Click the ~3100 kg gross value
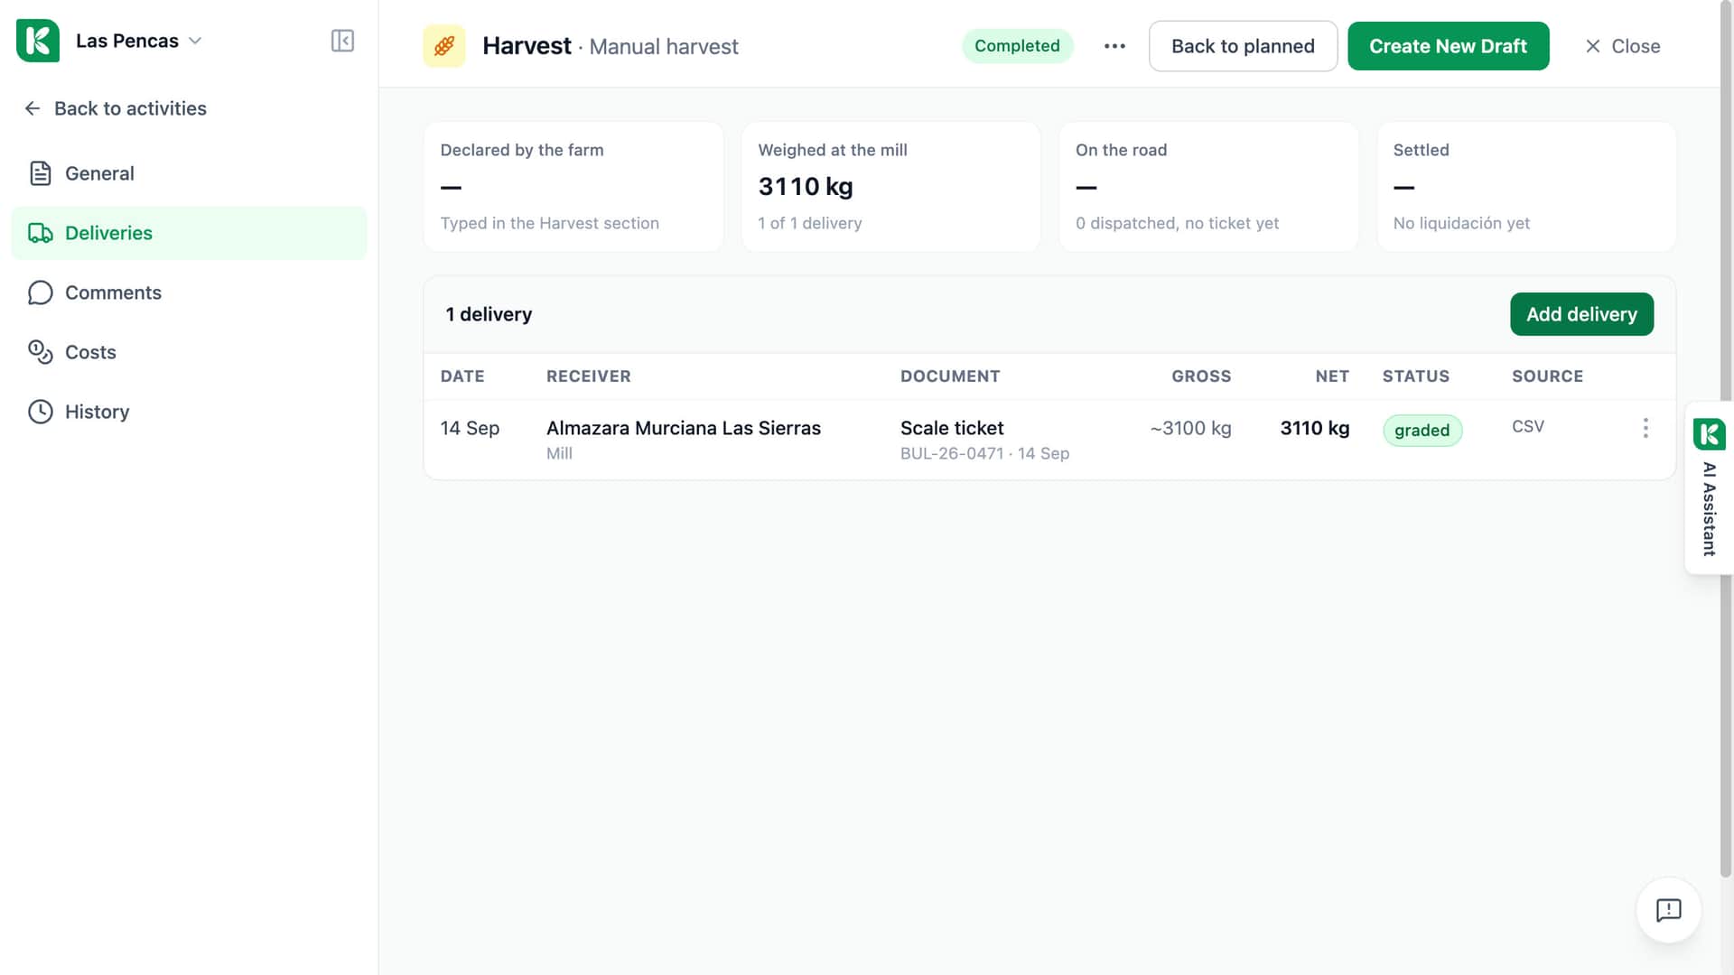The image size is (1734, 975). coord(1190,428)
